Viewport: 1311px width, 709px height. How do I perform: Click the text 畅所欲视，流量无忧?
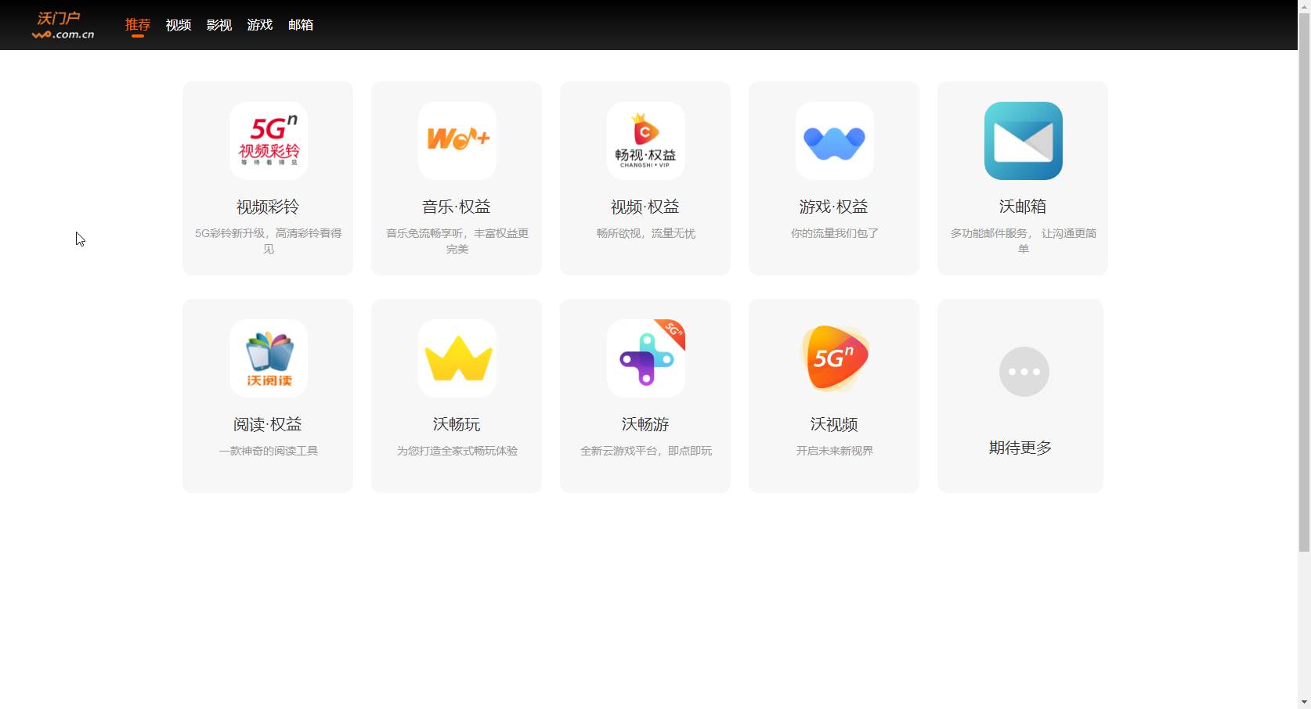646,233
